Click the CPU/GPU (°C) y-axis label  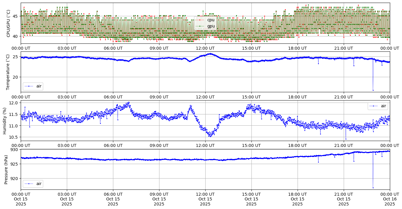click(8, 23)
